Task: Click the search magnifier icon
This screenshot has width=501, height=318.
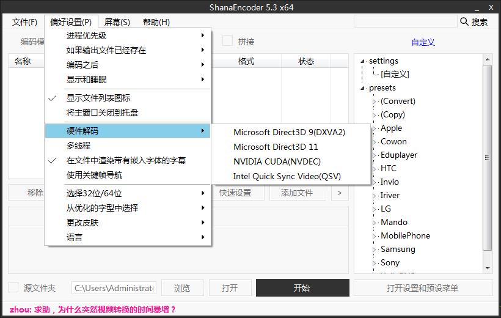Action: (x=464, y=22)
